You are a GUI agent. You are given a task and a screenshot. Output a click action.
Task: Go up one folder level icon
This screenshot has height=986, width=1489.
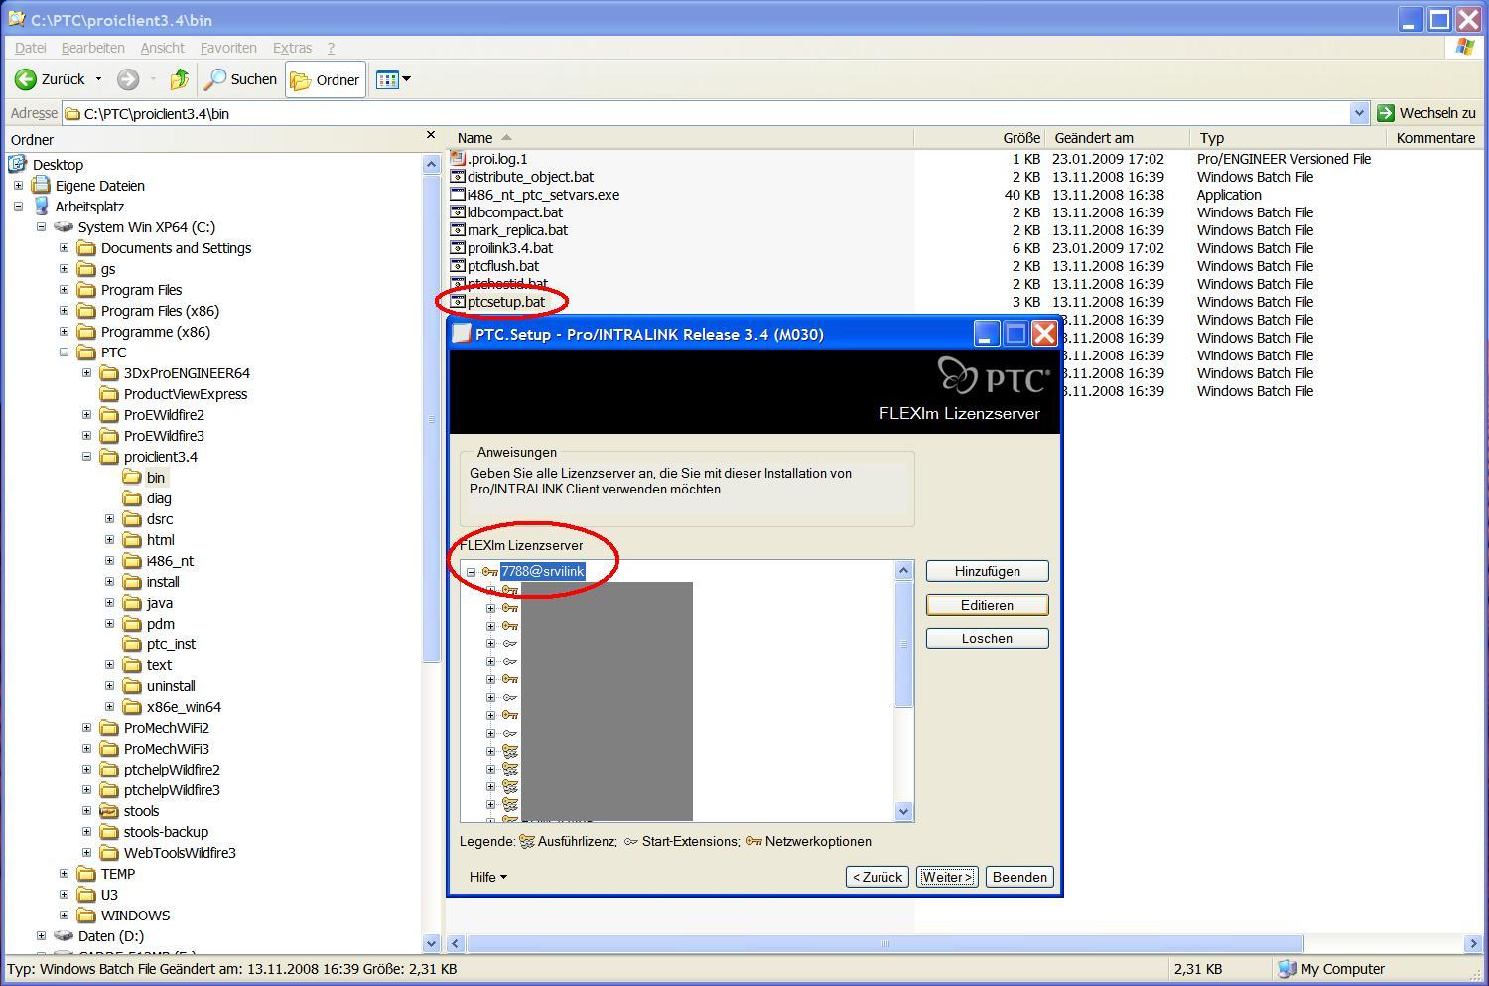tap(179, 79)
